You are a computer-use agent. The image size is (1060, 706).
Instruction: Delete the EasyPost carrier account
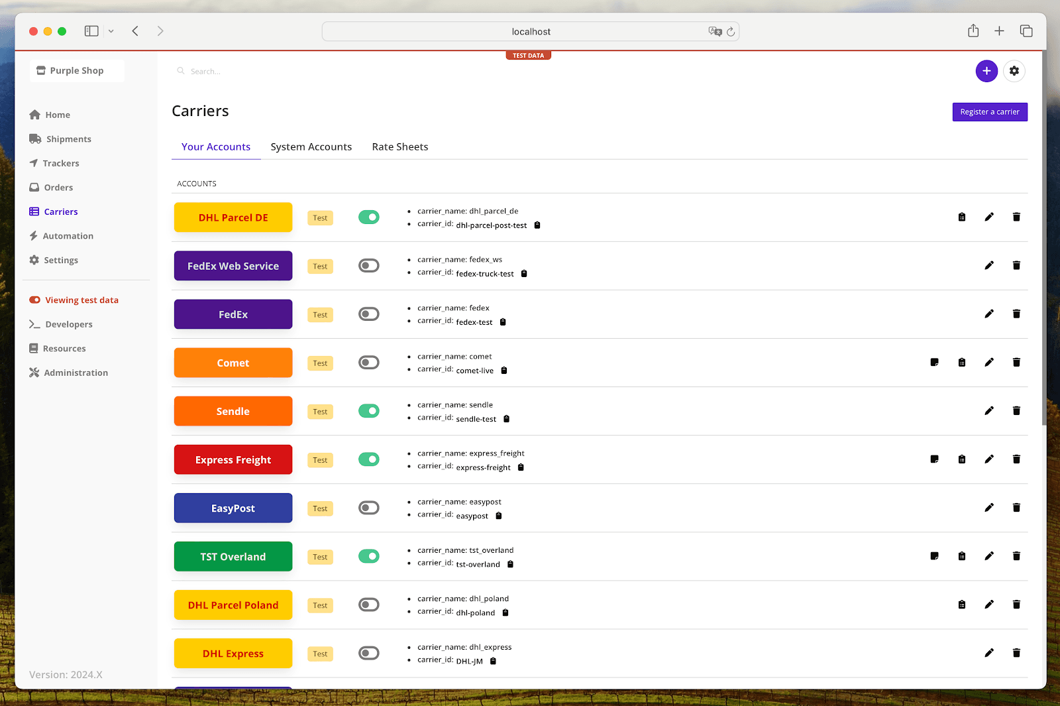pyautogui.click(x=1016, y=508)
